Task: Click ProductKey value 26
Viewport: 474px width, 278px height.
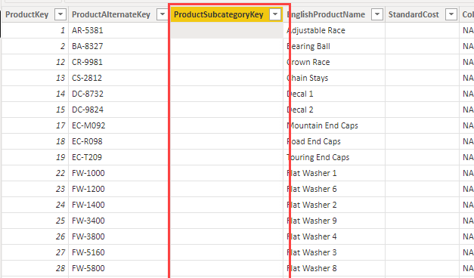Action: [35, 236]
